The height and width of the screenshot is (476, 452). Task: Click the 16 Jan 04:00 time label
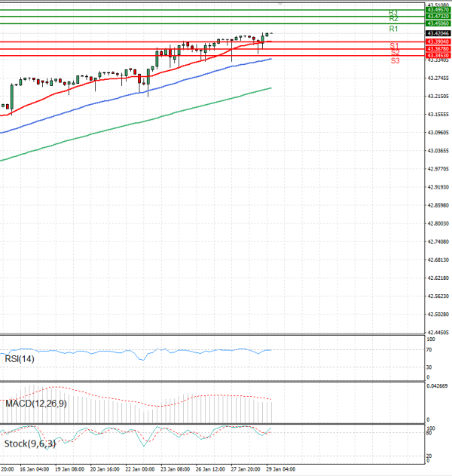[x=36, y=468]
